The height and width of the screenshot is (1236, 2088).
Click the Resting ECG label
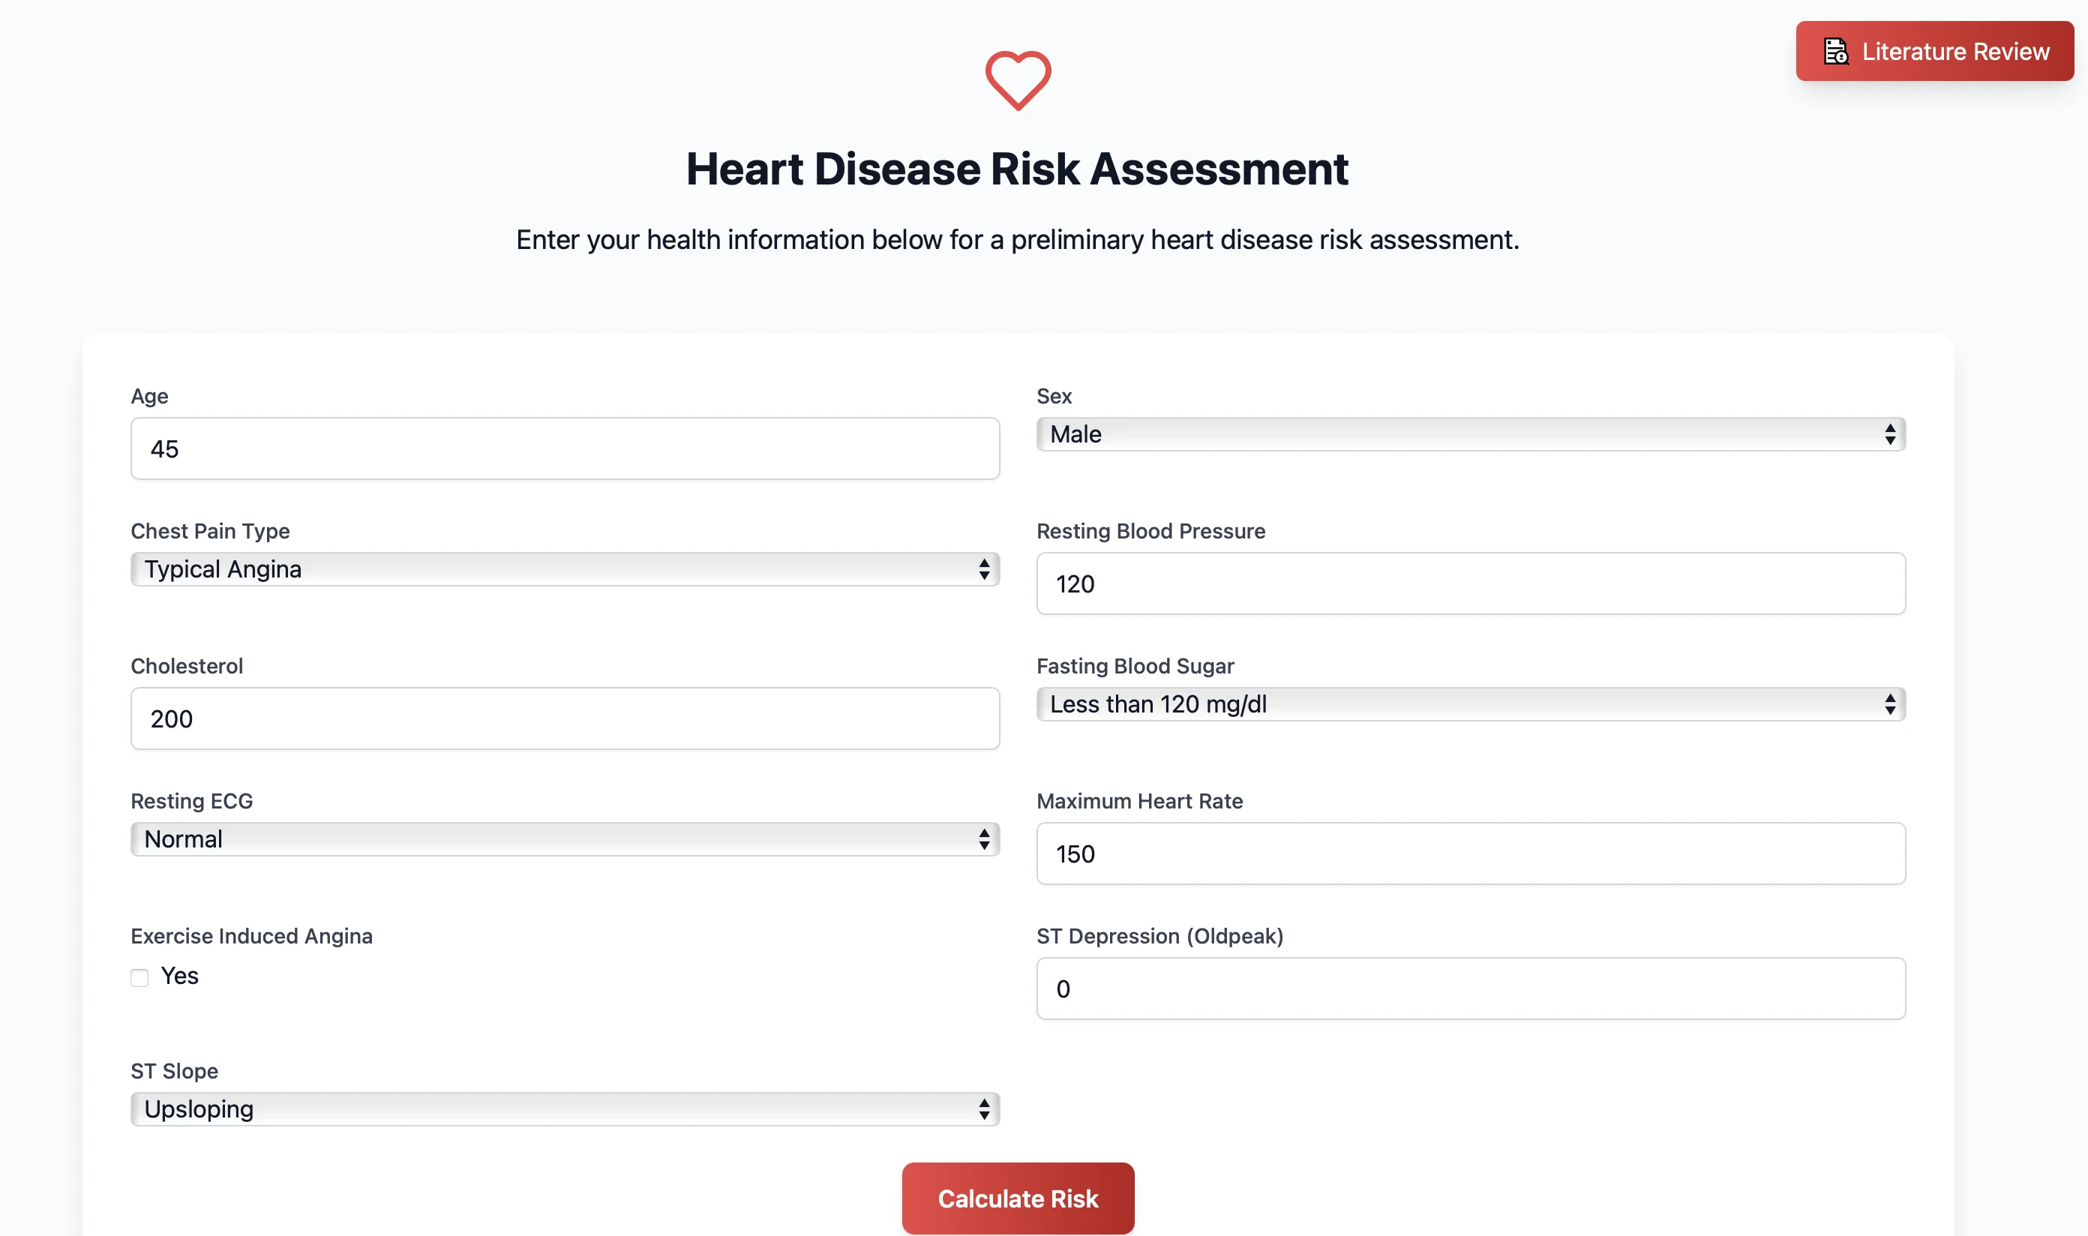(191, 801)
